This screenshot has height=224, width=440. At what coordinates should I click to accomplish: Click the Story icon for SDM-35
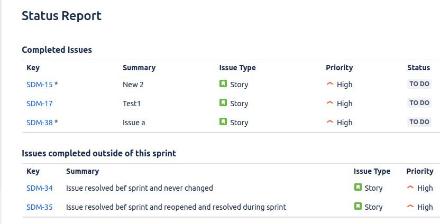tap(358, 206)
